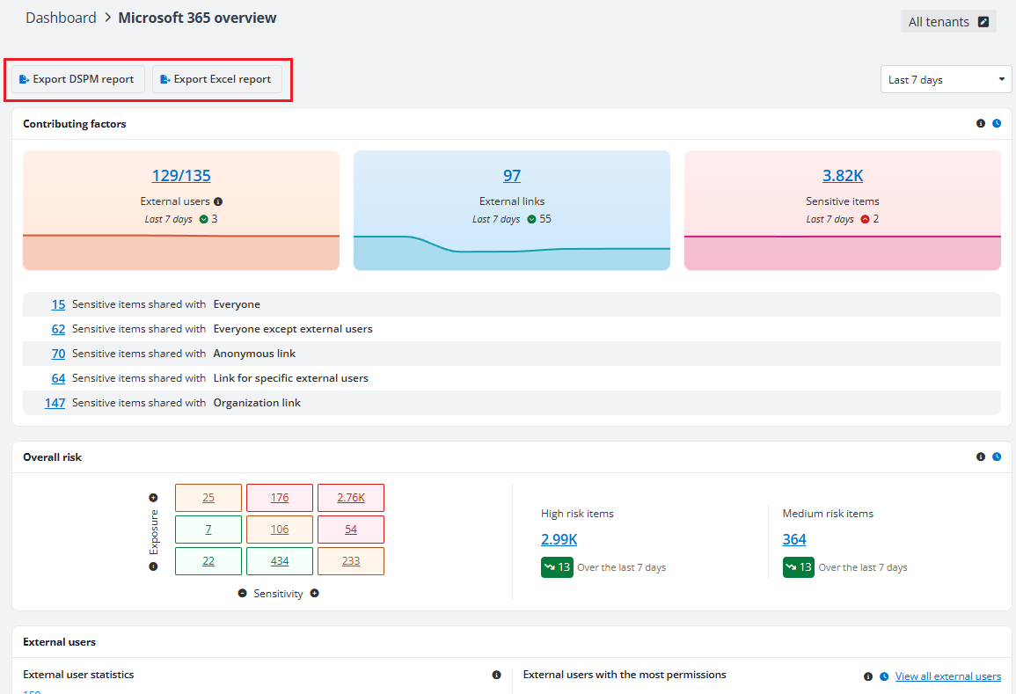The height and width of the screenshot is (694, 1016).
Task: Click the Overall risk clock icon
Action: point(997,457)
